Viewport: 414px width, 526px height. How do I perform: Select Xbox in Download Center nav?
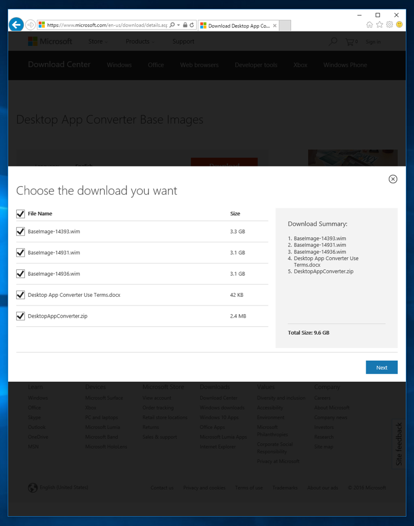click(300, 65)
